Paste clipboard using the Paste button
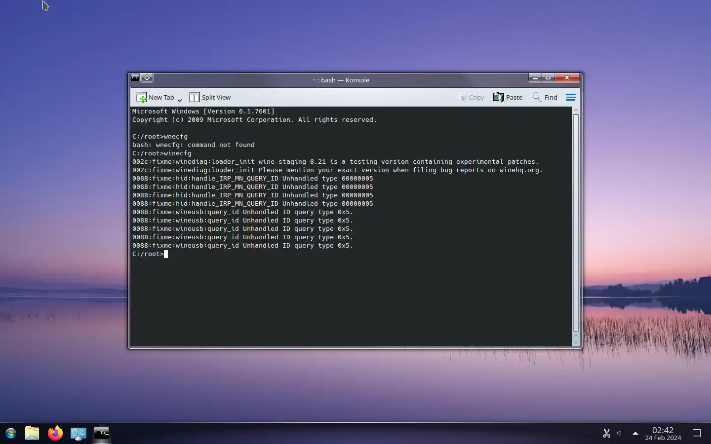 (508, 97)
